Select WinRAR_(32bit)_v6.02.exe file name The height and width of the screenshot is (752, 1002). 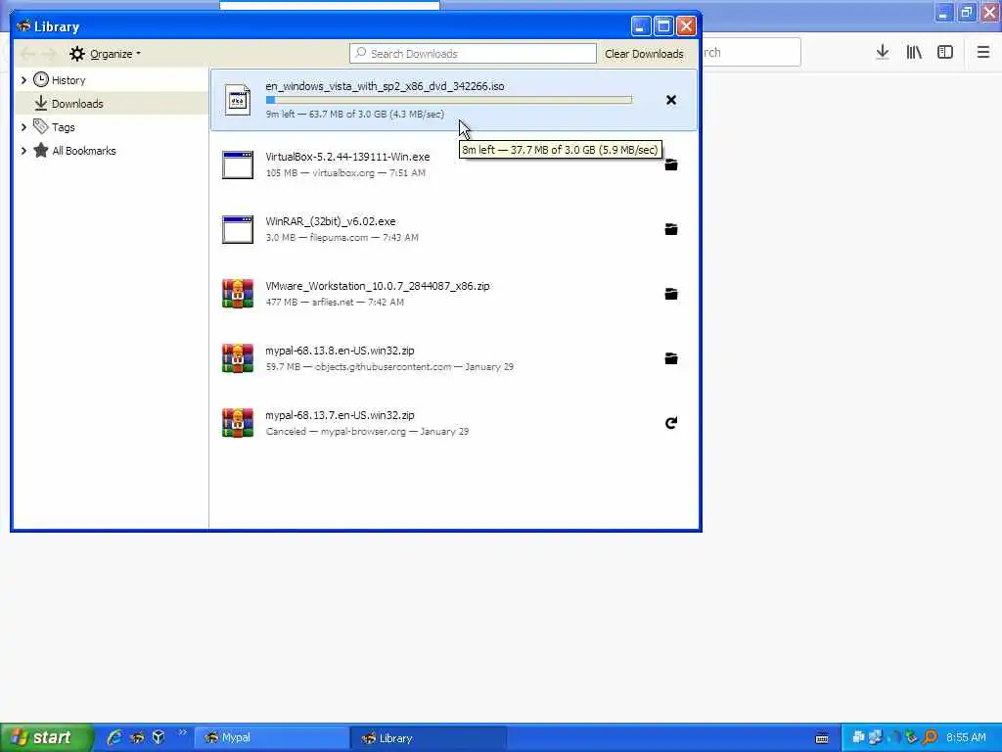[x=331, y=221]
